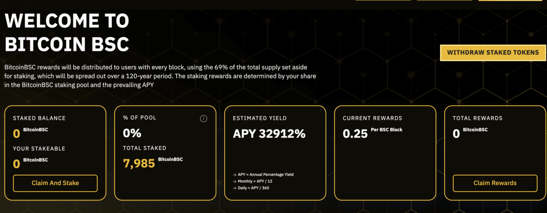The height and width of the screenshot is (213, 547).
Task: Click the Staked Balance label
Action: pyautogui.click(x=39, y=118)
